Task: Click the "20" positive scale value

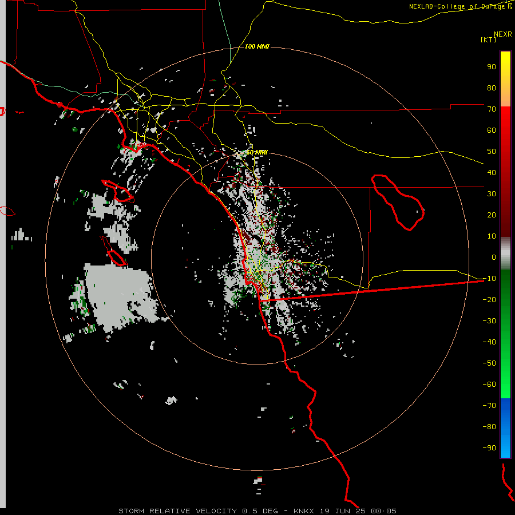Action: tap(492, 215)
